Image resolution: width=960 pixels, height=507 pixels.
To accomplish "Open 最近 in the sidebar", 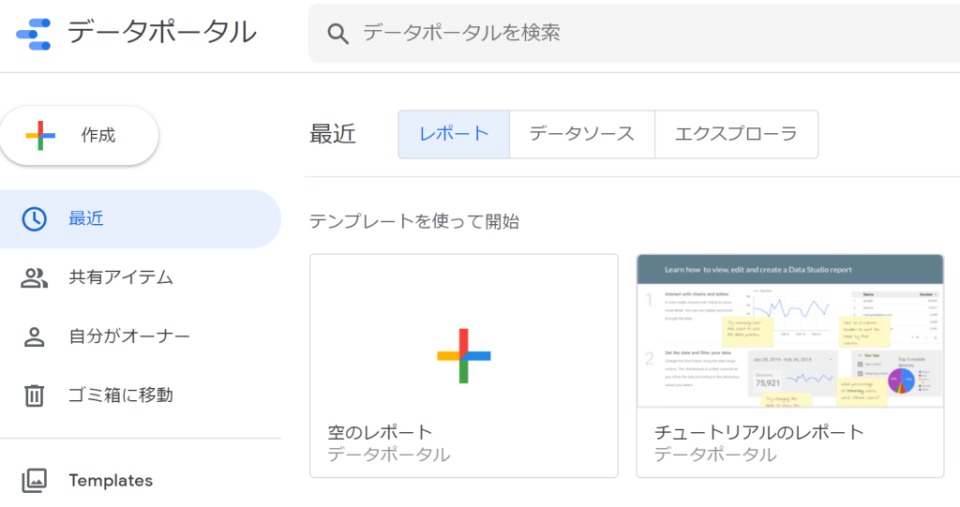I will click(x=141, y=218).
